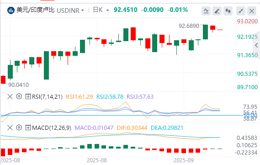Open the candlestick indicators icon

pyautogui.click(x=228, y=11)
